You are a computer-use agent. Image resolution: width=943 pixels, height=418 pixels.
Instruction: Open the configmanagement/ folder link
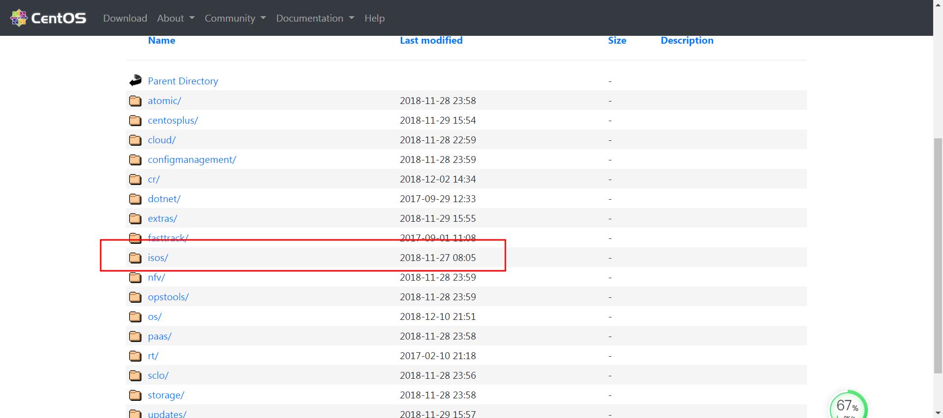(x=192, y=159)
